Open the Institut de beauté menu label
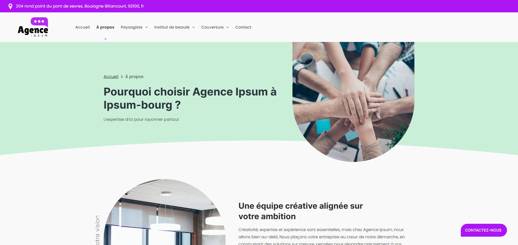 point(172,27)
